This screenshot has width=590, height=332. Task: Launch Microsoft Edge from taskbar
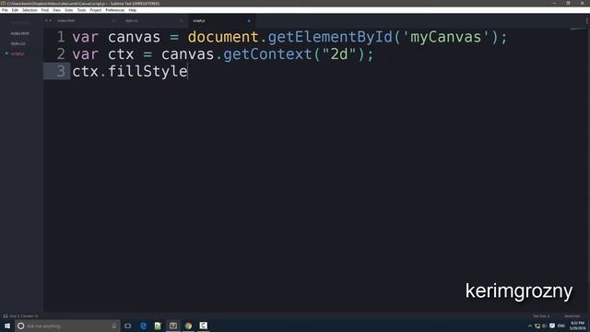(x=143, y=326)
